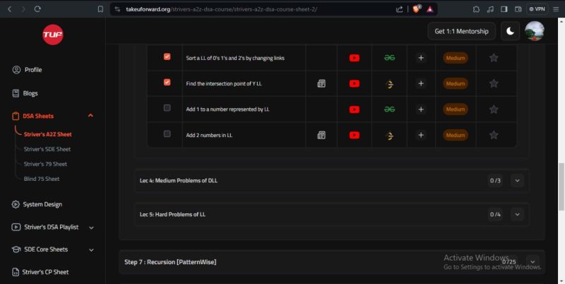This screenshot has height=284, width=565.
Task: Open article icon for Find the intersection point of Y LL
Action: (x=321, y=83)
